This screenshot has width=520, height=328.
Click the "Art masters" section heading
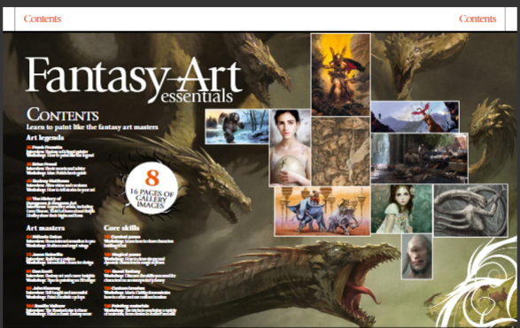[x=45, y=228]
